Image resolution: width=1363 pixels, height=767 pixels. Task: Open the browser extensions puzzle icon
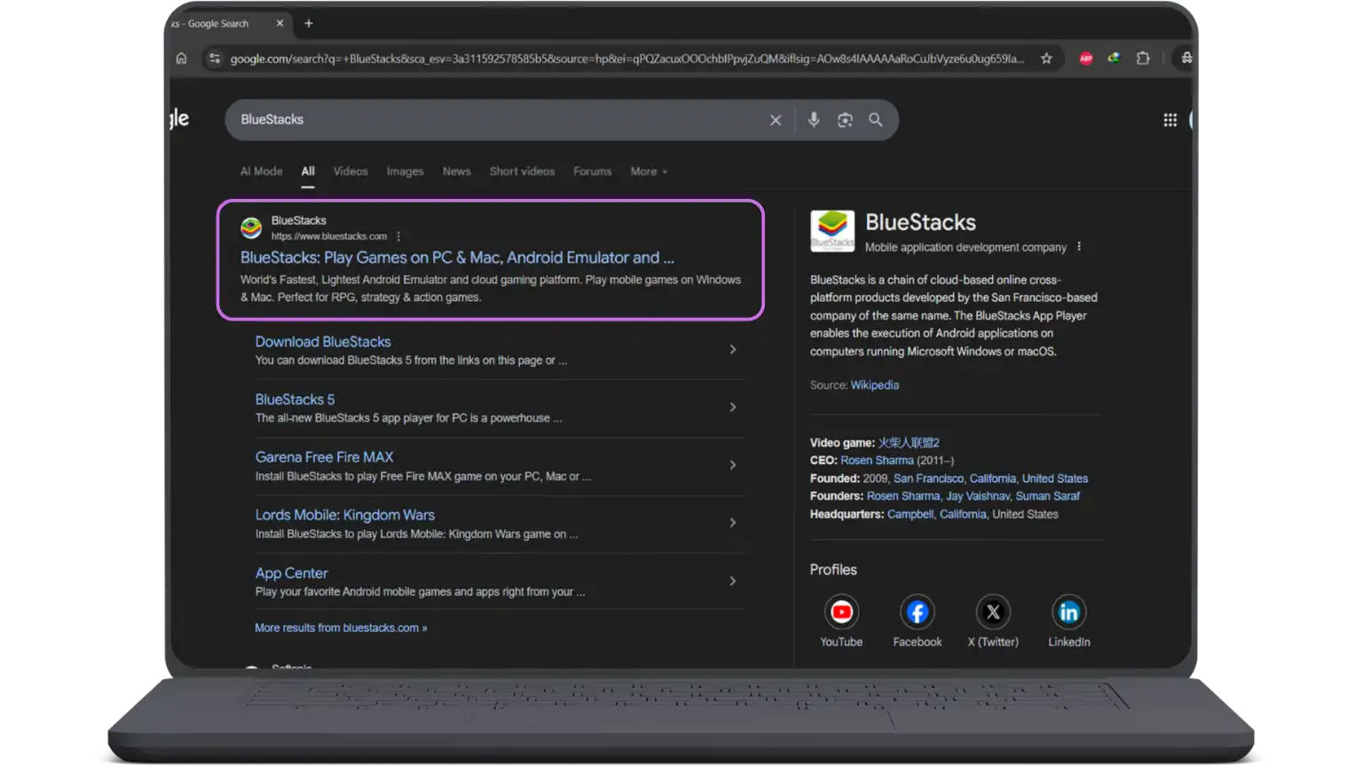click(x=1143, y=59)
